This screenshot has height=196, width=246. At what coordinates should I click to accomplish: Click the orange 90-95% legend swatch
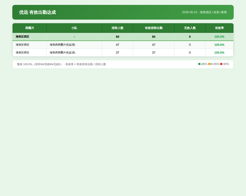[209, 64]
